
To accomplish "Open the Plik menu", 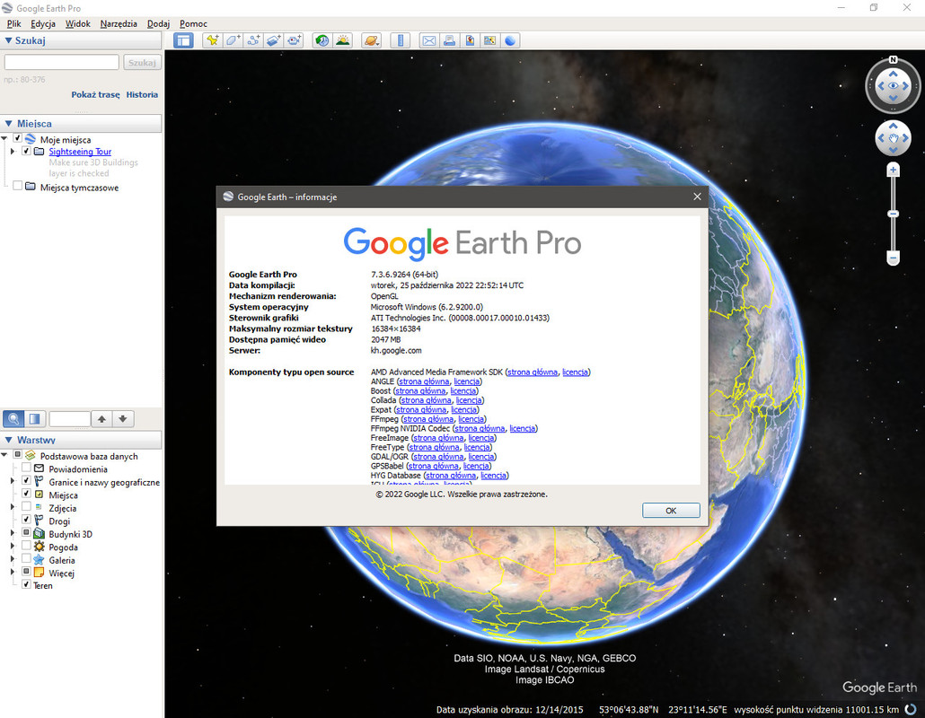I will point(14,23).
